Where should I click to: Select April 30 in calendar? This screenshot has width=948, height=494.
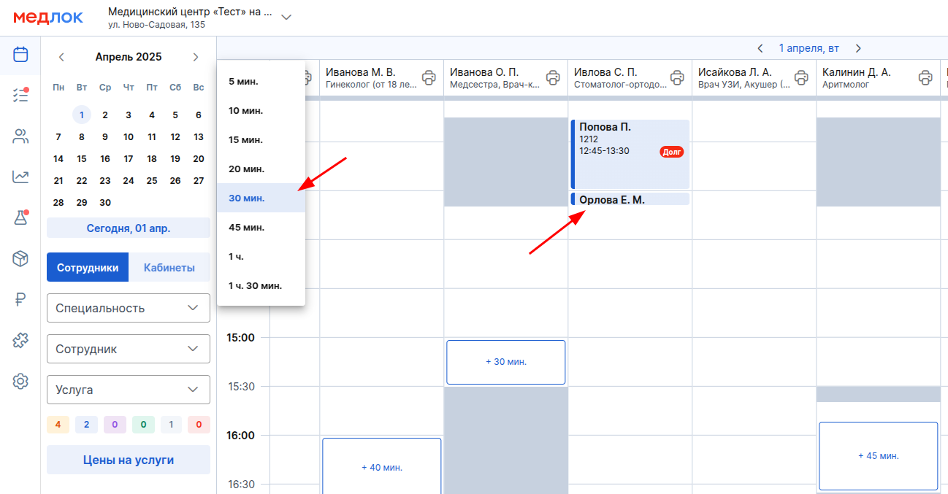point(105,202)
